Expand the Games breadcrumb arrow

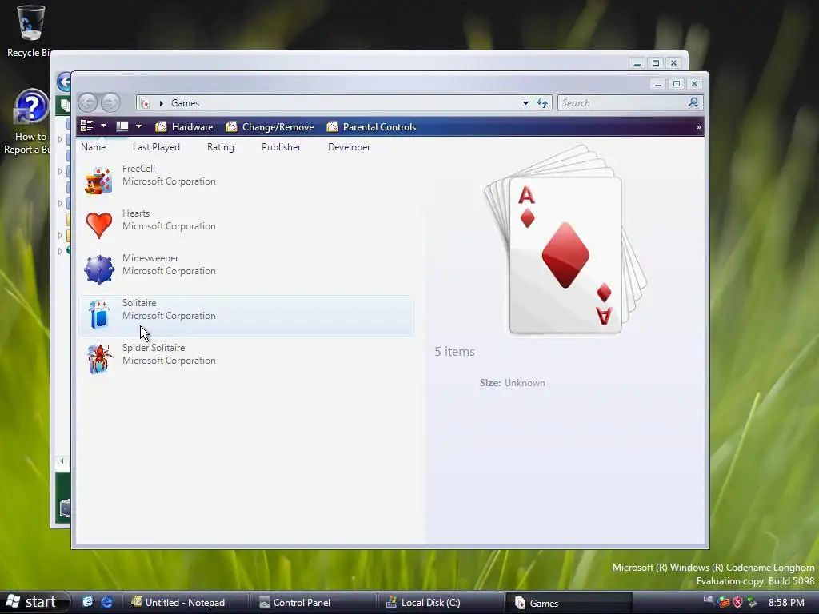(161, 103)
